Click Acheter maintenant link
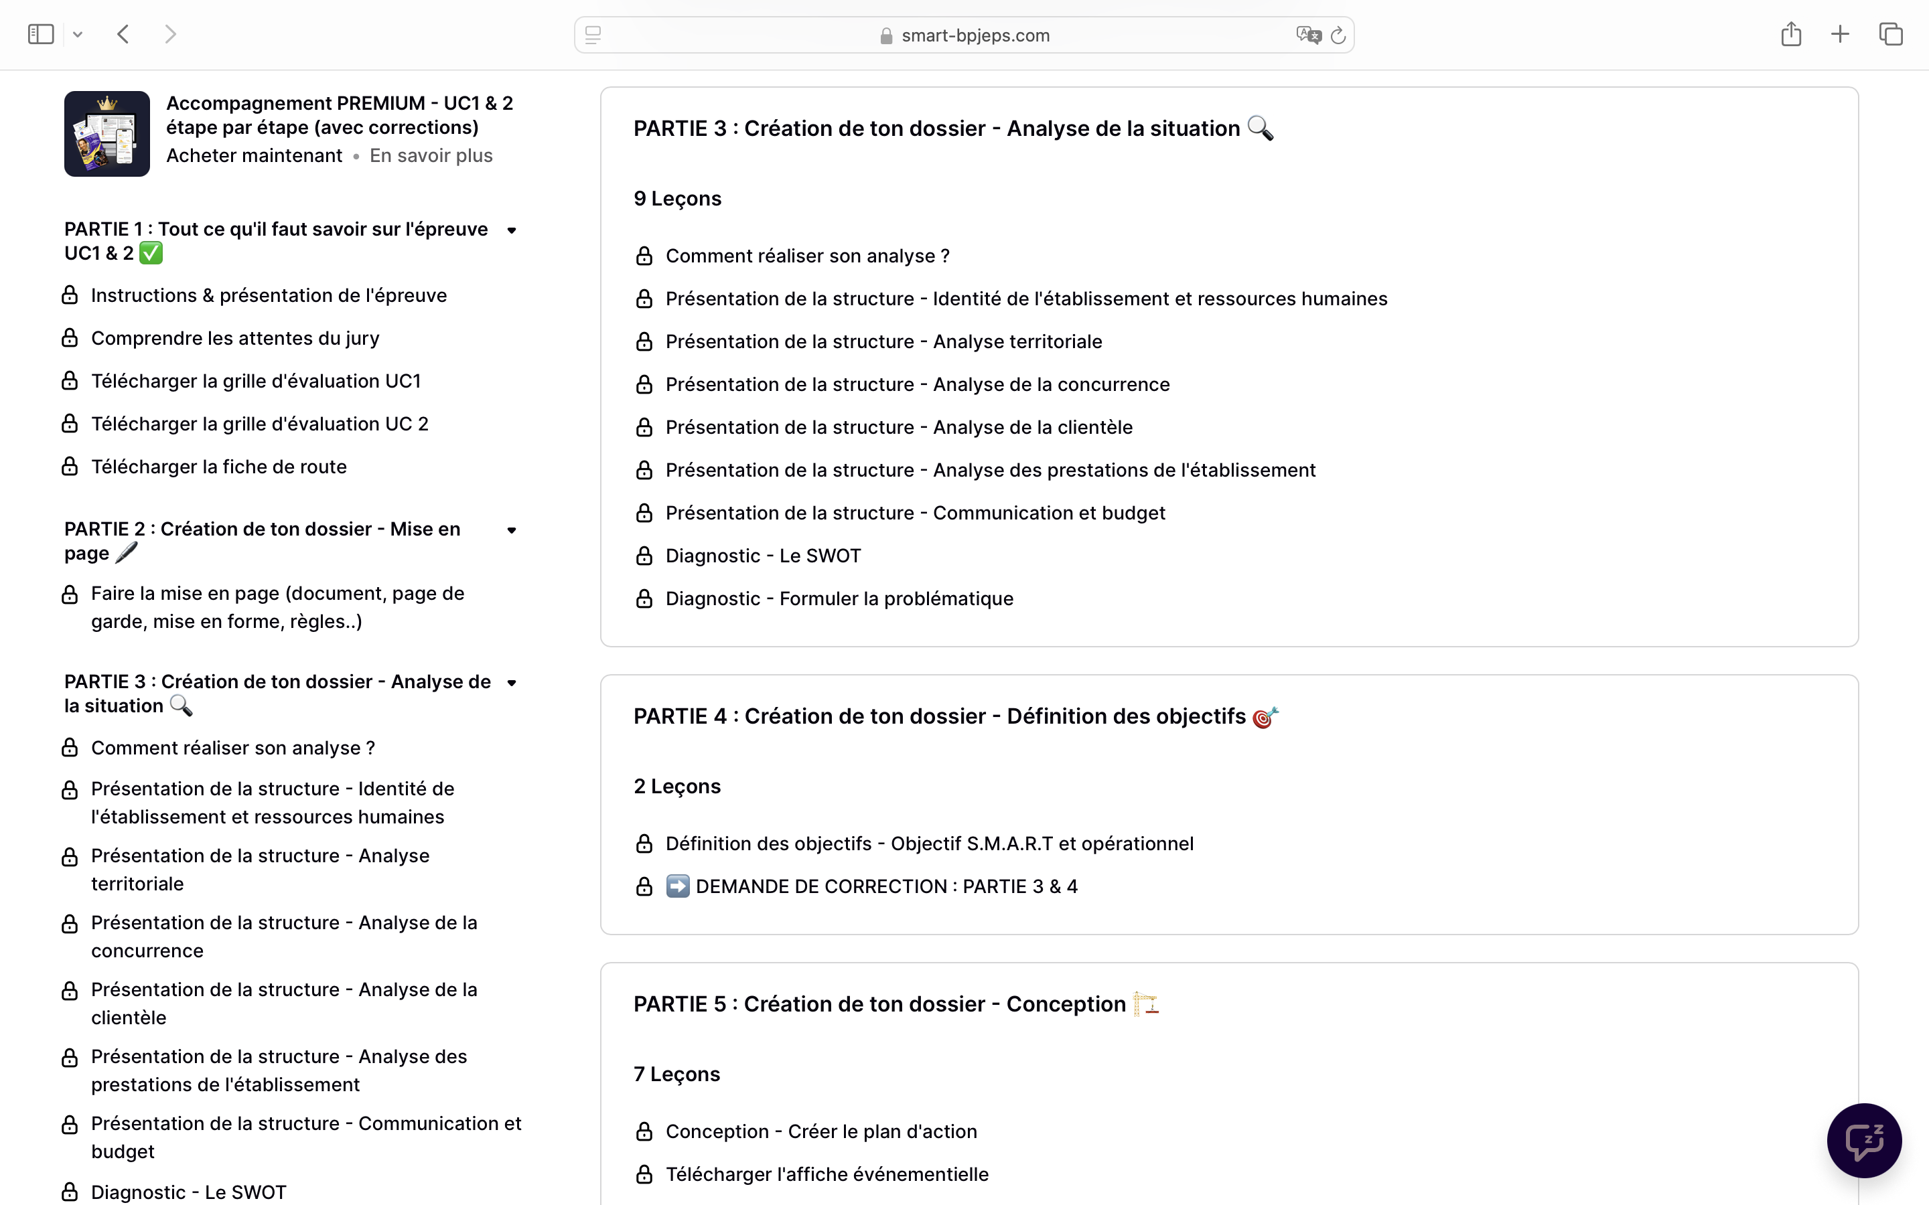The width and height of the screenshot is (1929, 1205). click(x=255, y=155)
